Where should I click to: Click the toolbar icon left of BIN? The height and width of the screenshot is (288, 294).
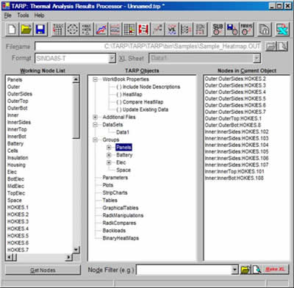tap(186, 29)
